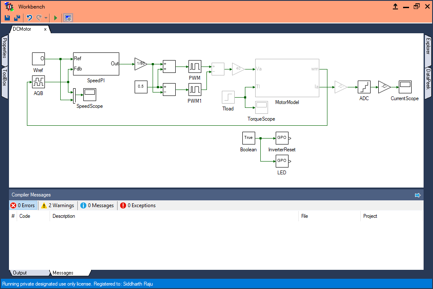Open the SpeedScope block
Screen dimensions: 433x289
coord(90,95)
